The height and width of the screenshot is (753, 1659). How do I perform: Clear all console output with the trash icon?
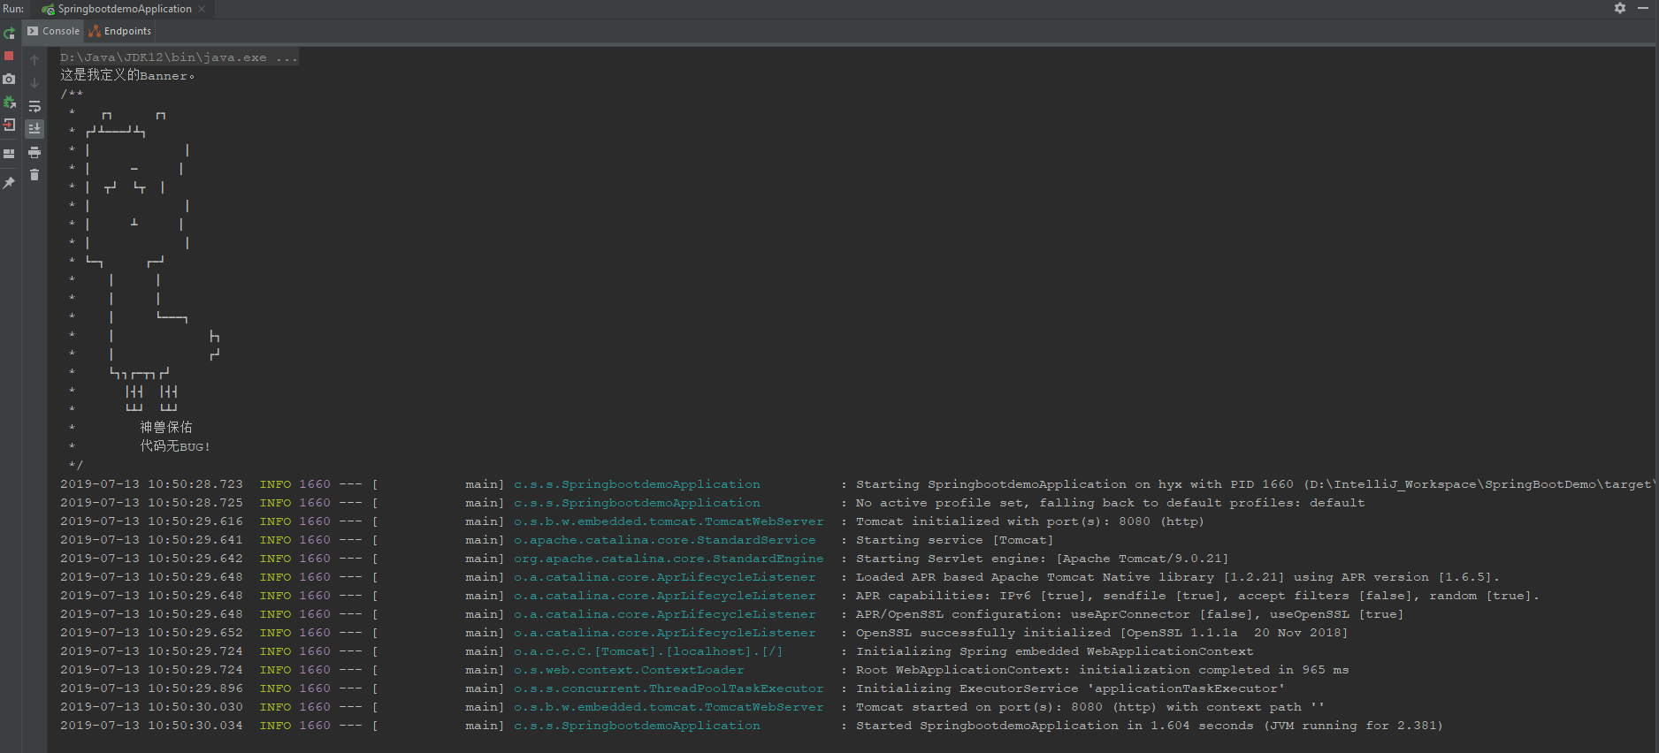pyautogui.click(x=34, y=175)
